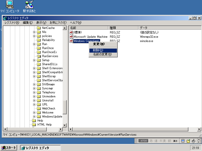The height and width of the screenshot is (151, 202).
Task: Open the 編集(E) menu
Action: (x=28, y=23)
